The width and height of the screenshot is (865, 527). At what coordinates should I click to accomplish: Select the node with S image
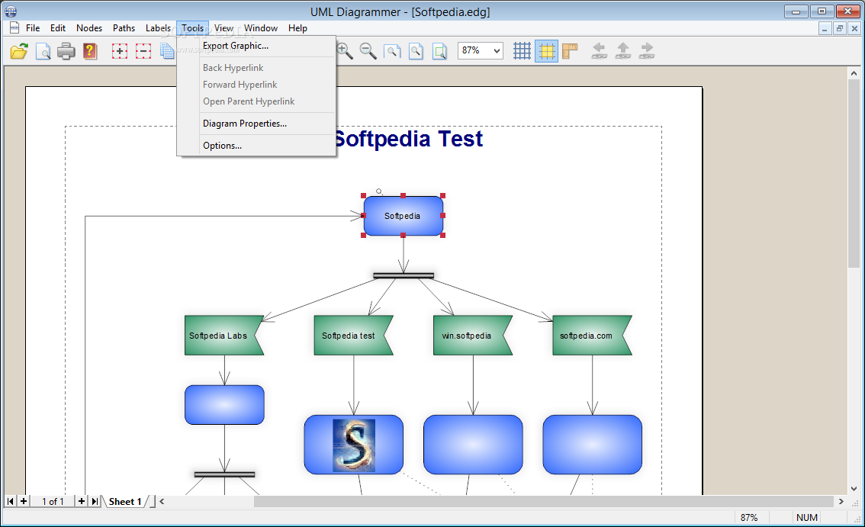[x=354, y=445]
